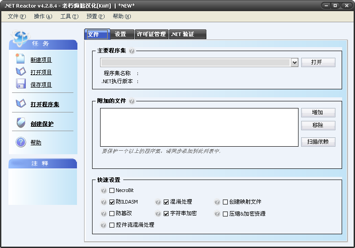Click the 注释 panel header
The width and height of the screenshot is (355, 248).
point(43,164)
